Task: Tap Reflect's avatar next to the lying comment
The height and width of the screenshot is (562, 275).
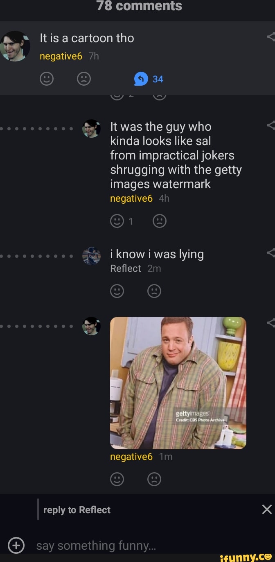Action: (x=91, y=256)
